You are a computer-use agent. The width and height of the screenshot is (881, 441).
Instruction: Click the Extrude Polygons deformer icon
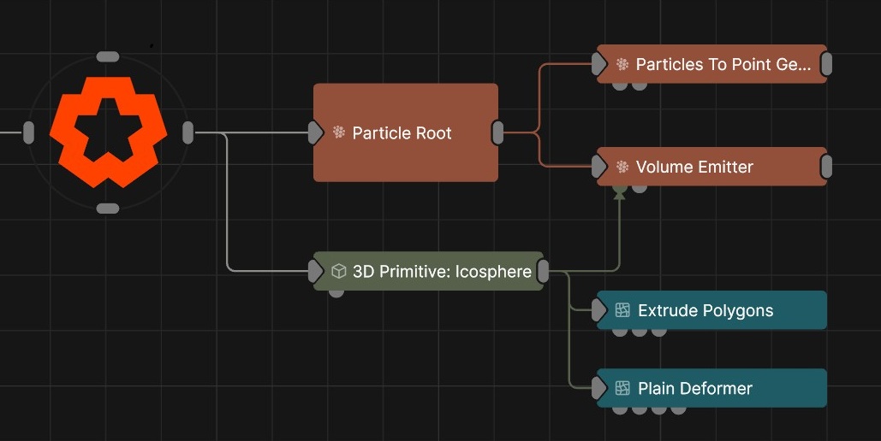(x=622, y=310)
